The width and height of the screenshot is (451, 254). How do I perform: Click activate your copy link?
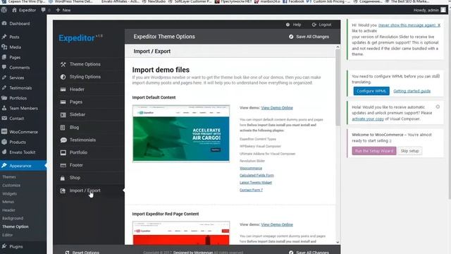[368, 119]
